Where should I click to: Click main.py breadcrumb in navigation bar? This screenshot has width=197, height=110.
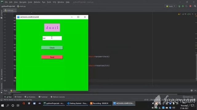click(22, 6)
